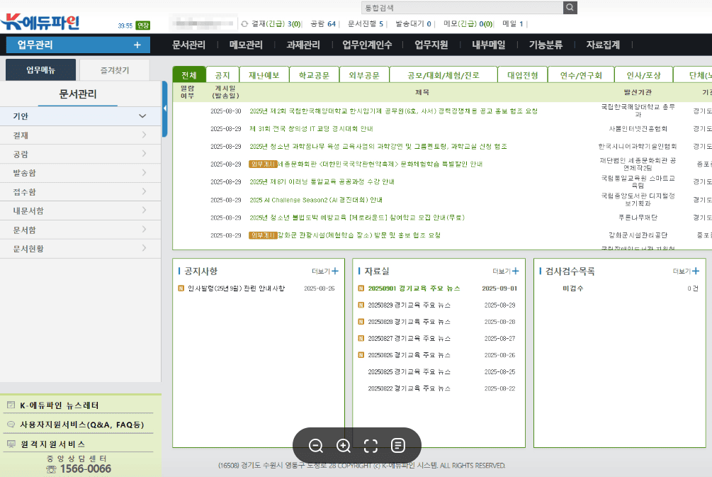Click the K-에듀파인 logo
Screen dimensions: 712x477
click(x=39, y=21)
